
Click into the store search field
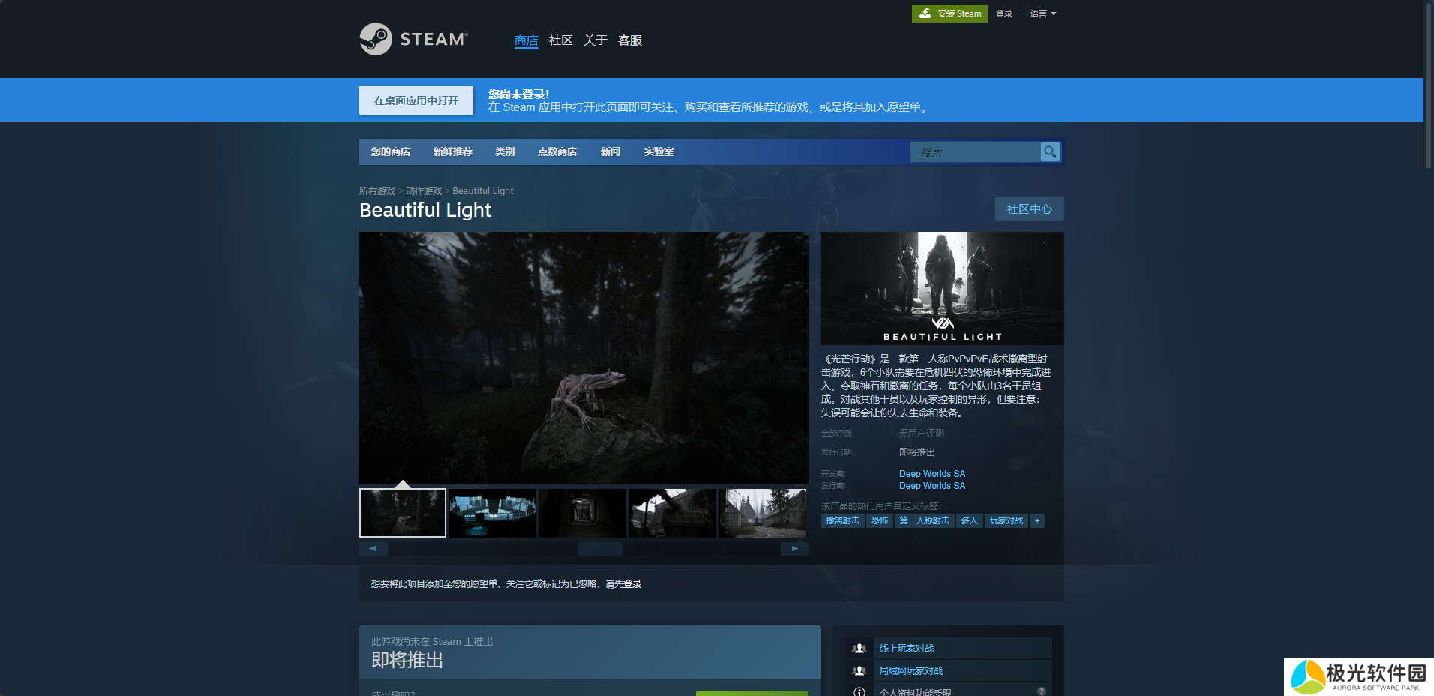pyautogui.click(x=975, y=152)
